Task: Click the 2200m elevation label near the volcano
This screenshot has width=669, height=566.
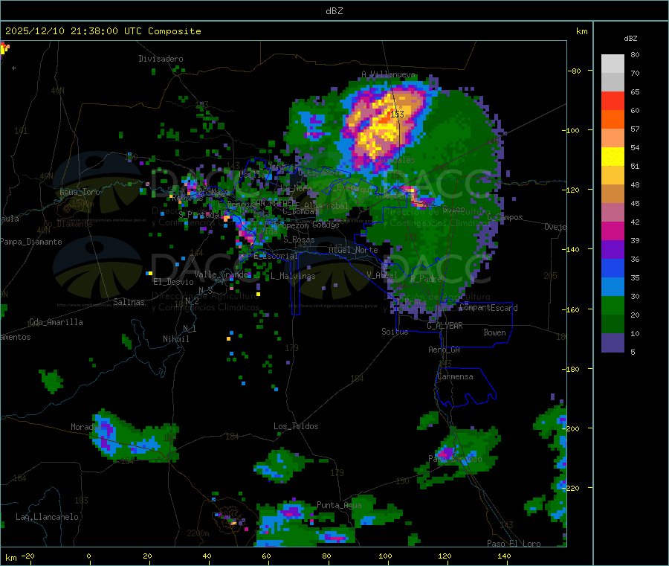Action: coord(198,533)
